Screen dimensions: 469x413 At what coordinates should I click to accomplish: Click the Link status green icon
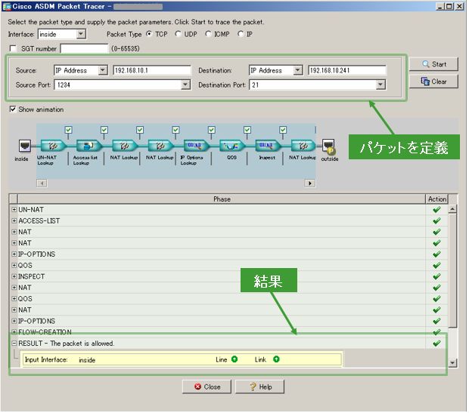pos(277,359)
